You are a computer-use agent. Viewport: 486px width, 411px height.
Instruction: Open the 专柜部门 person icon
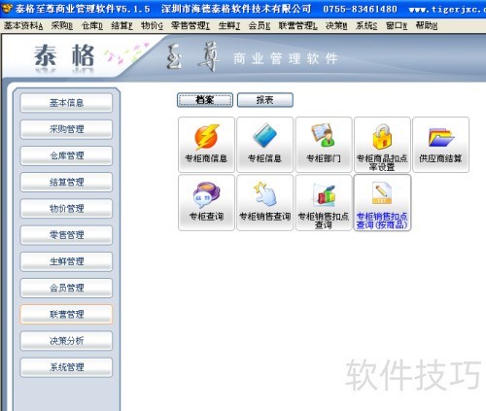click(324, 145)
